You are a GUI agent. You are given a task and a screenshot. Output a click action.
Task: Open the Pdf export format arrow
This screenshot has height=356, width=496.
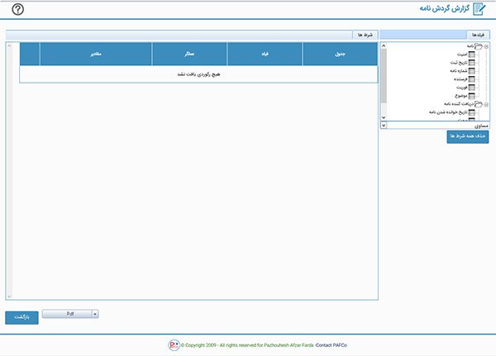(x=95, y=314)
